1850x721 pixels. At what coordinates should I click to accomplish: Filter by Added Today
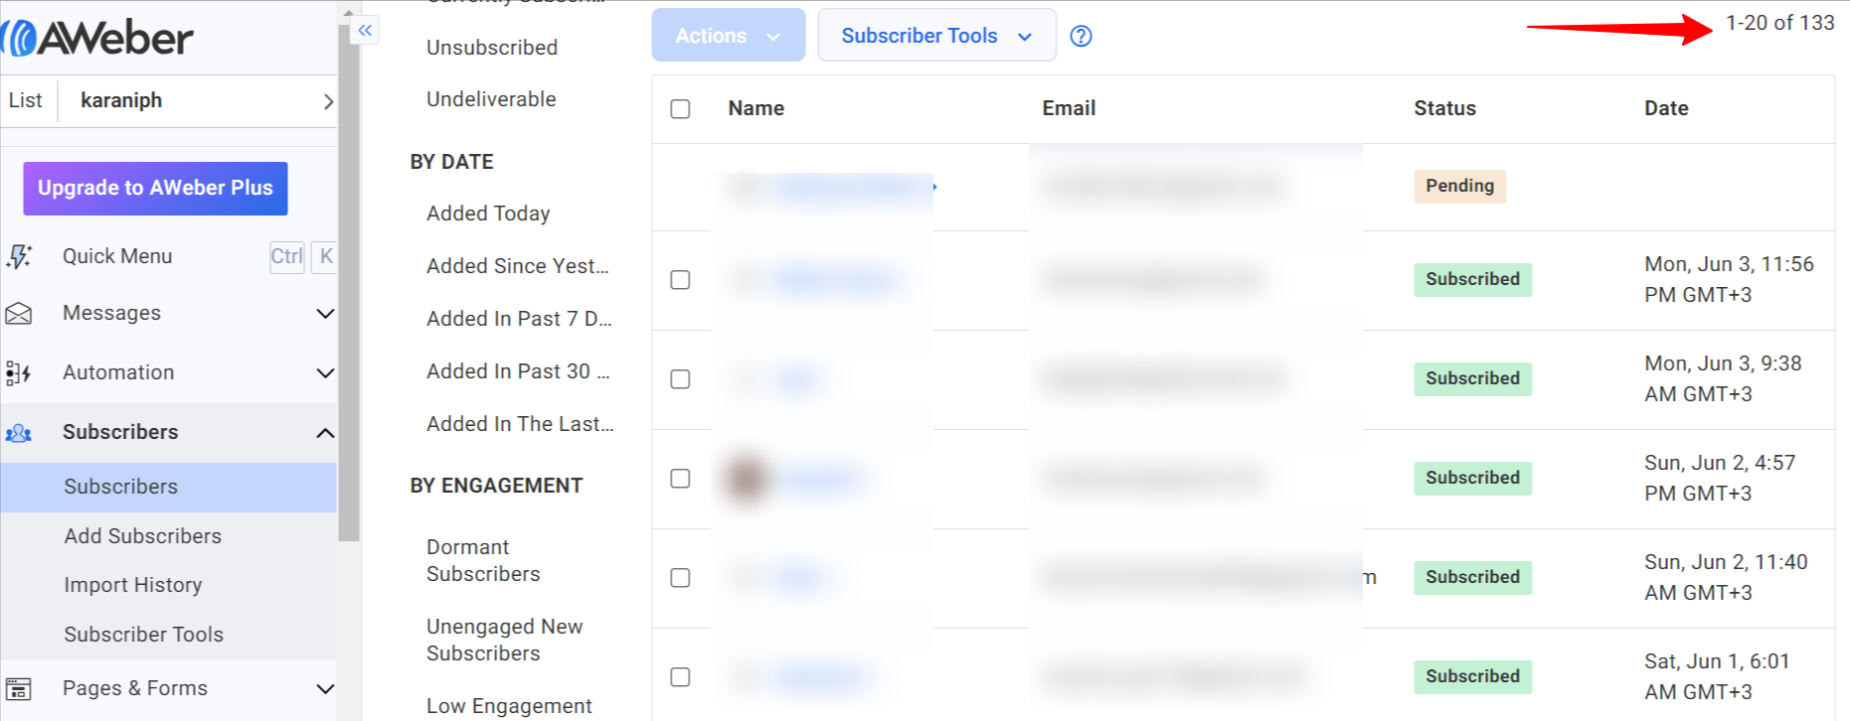(x=488, y=214)
